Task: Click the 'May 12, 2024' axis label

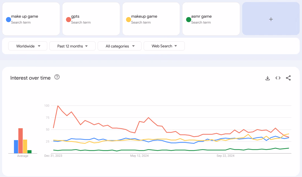Action: 140,156
